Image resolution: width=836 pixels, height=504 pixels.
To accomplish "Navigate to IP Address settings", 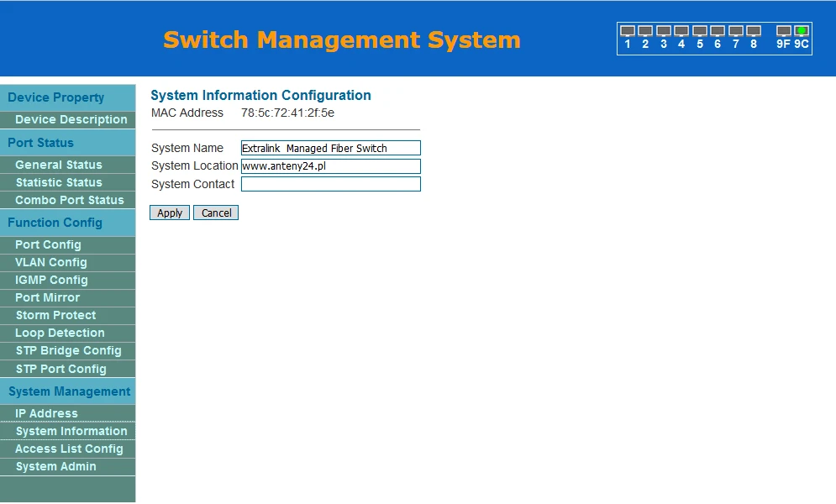I will click(46, 413).
